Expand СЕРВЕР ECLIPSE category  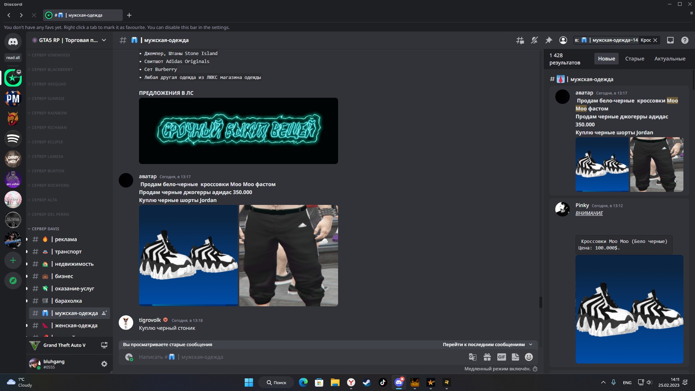tap(47, 142)
